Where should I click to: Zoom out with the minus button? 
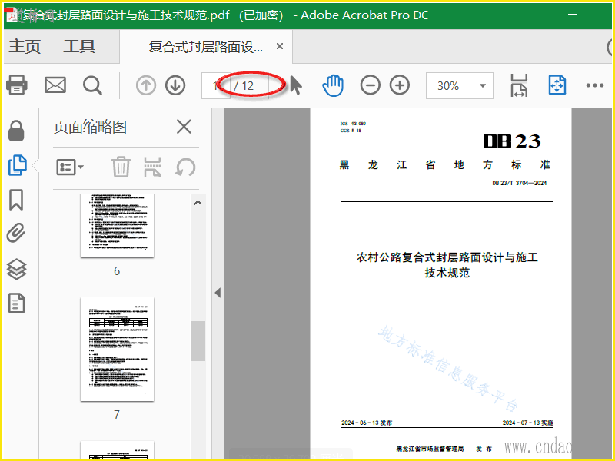point(371,85)
